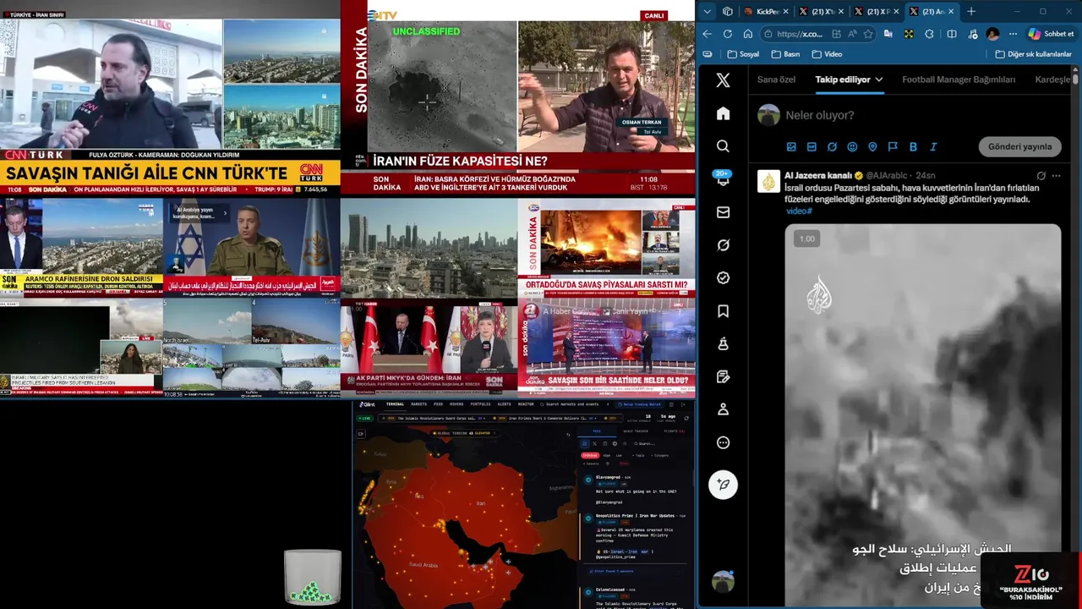Open the account avatar at sidebar bottom
Screen dimensions: 1082x609
(723, 582)
